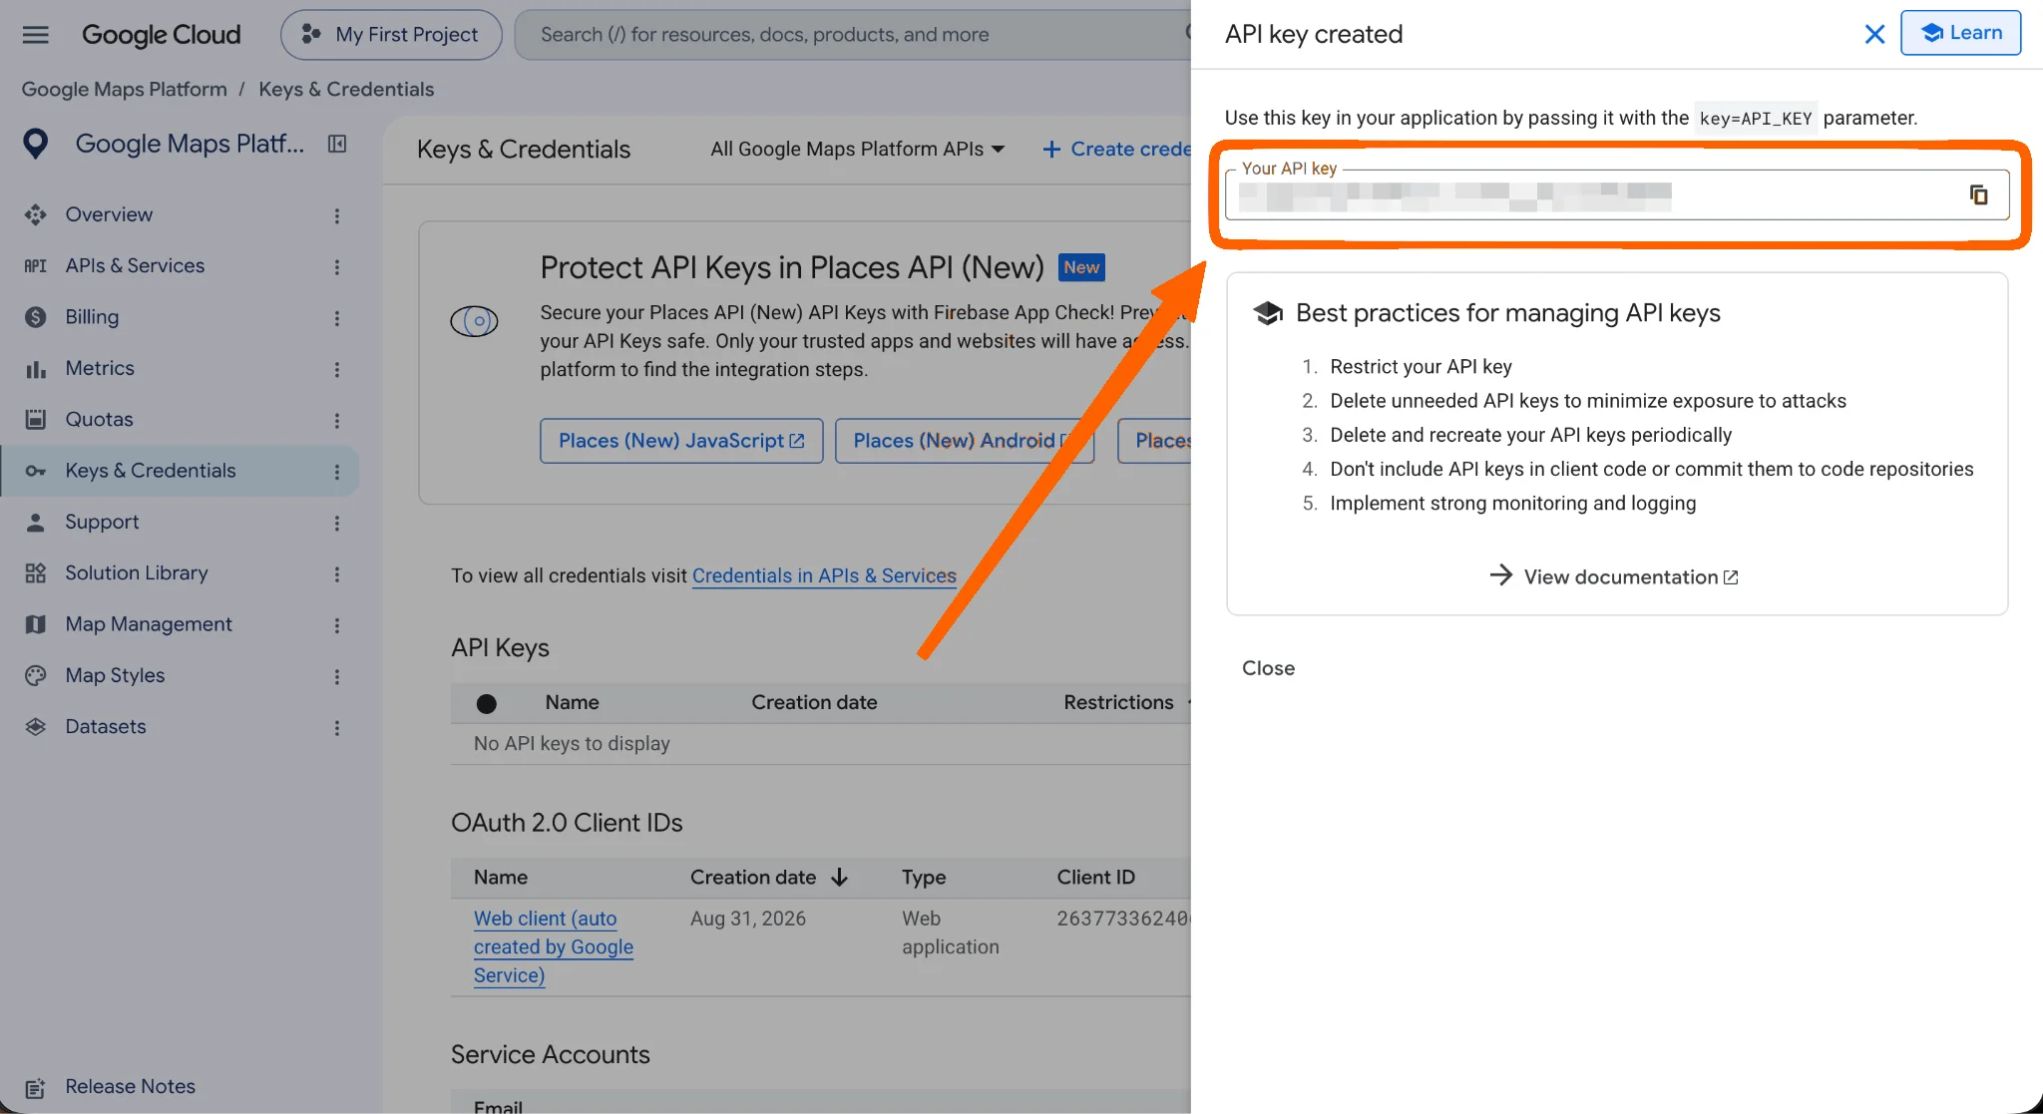Click the key icon beside Keys & Credentials
This screenshot has height=1114, width=2043.
tap(36, 471)
